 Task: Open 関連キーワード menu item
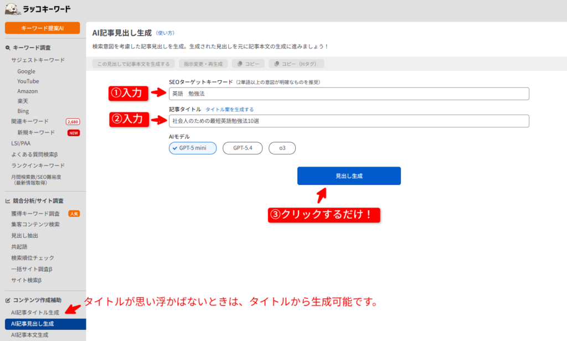[30, 121]
